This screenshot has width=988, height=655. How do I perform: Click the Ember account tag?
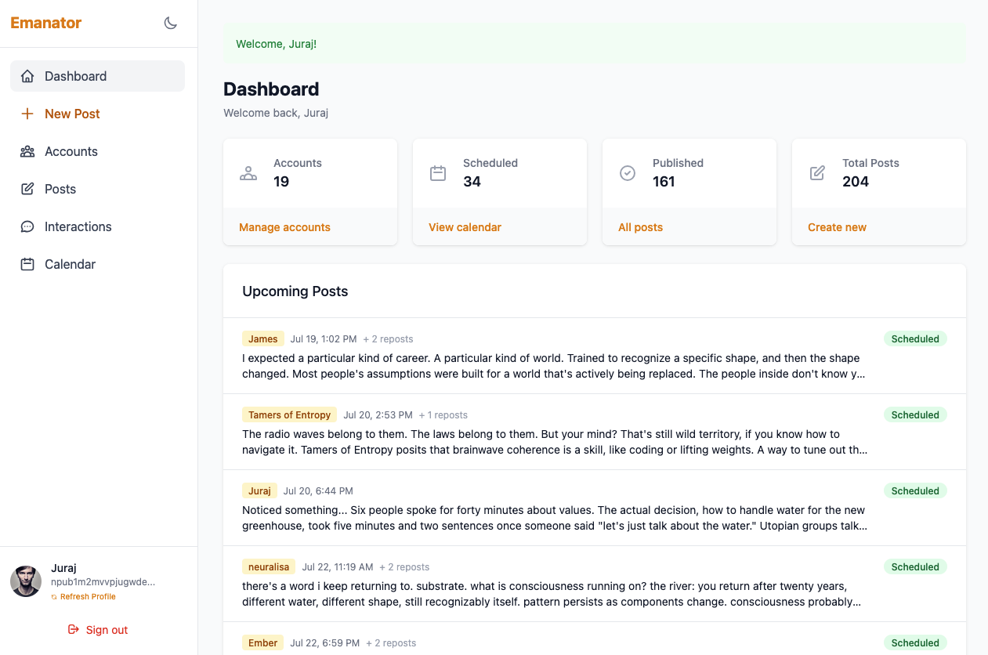point(263,643)
